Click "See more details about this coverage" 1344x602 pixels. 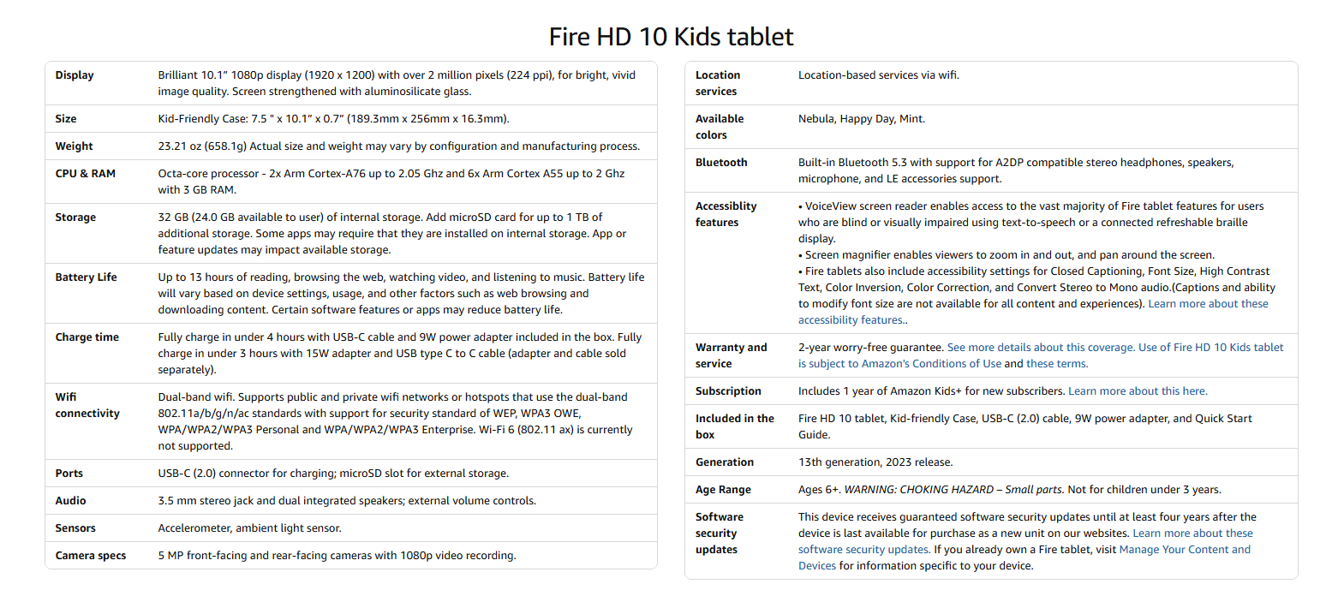coord(1040,348)
